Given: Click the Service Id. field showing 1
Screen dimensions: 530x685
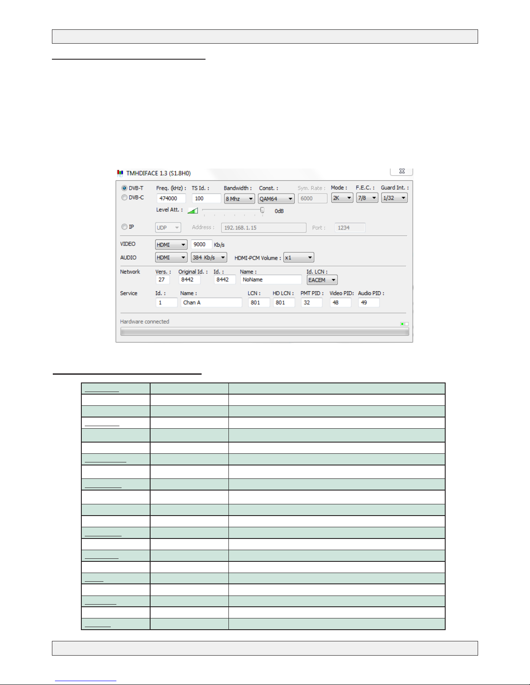Looking at the screenshot, I should 167,303.
